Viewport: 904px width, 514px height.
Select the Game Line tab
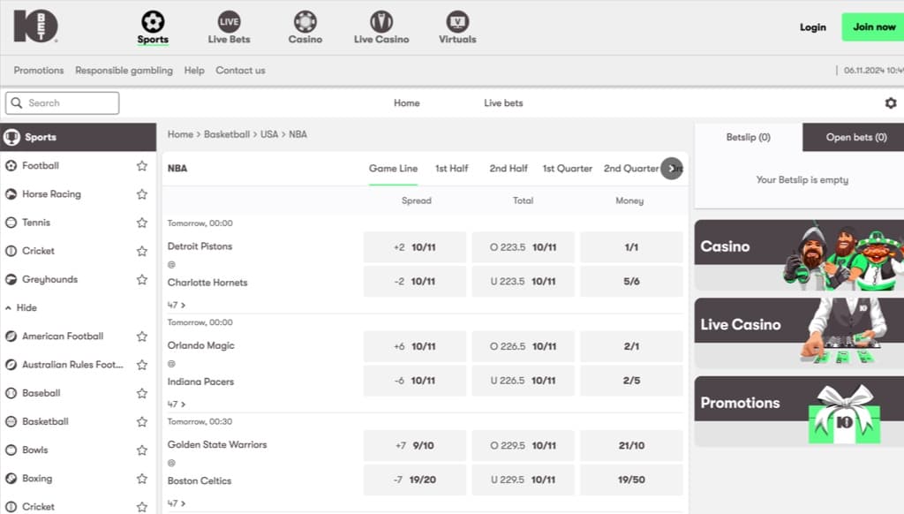point(393,169)
